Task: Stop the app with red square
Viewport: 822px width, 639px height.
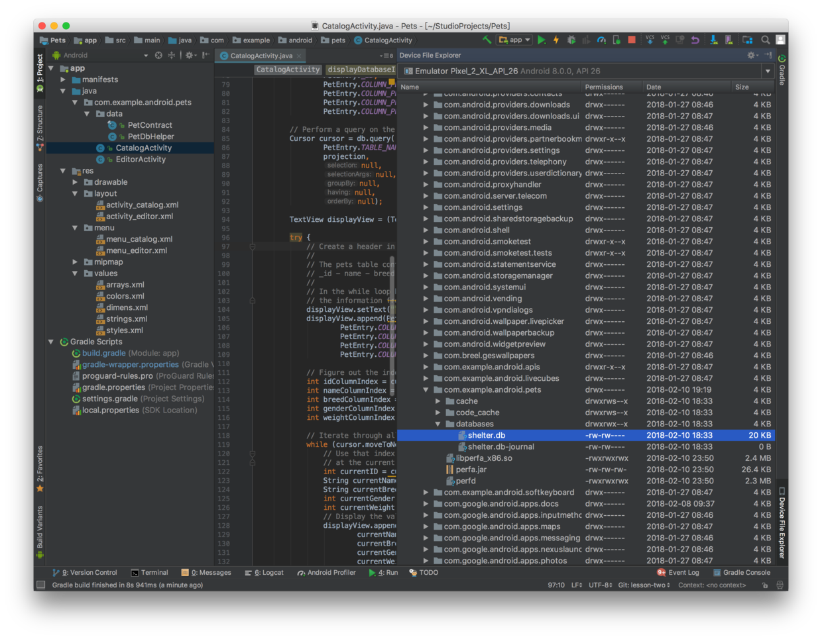Action: click(x=632, y=40)
